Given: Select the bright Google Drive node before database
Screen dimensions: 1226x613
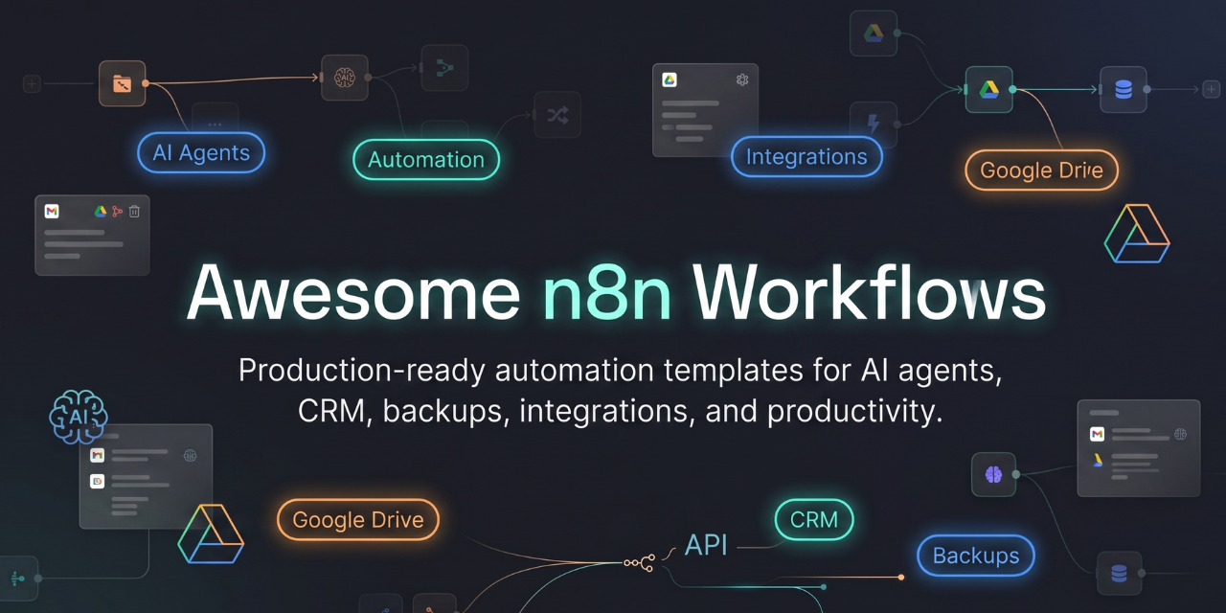Looking at the screenshot, I should pyautogui.click(x=989, y=89).
